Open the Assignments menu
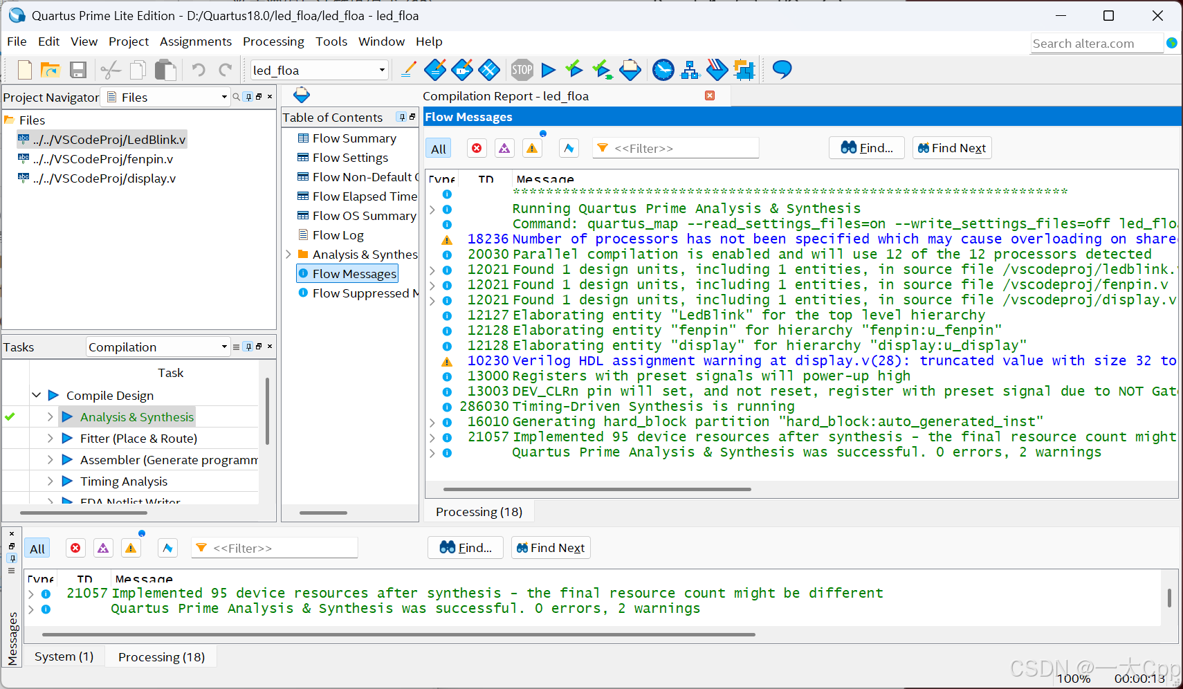Viewport: 1183px width, 689px height. 196,42
